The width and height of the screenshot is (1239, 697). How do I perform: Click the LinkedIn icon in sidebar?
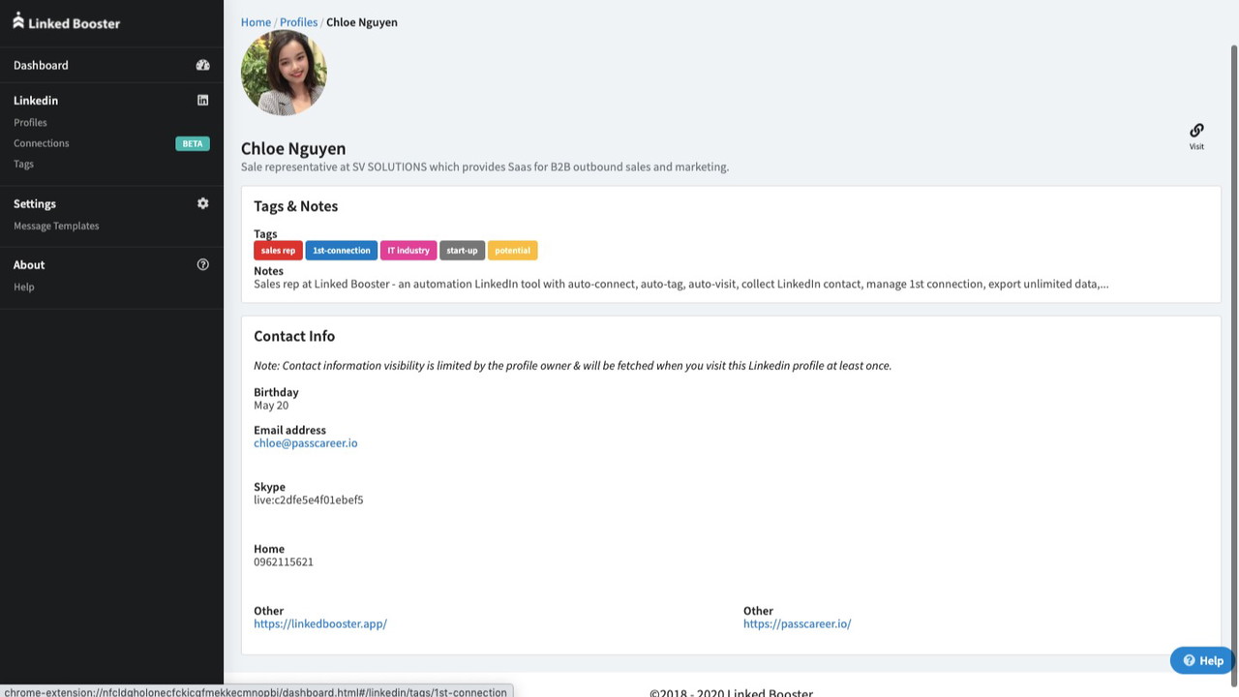click(x=202, y=100)
